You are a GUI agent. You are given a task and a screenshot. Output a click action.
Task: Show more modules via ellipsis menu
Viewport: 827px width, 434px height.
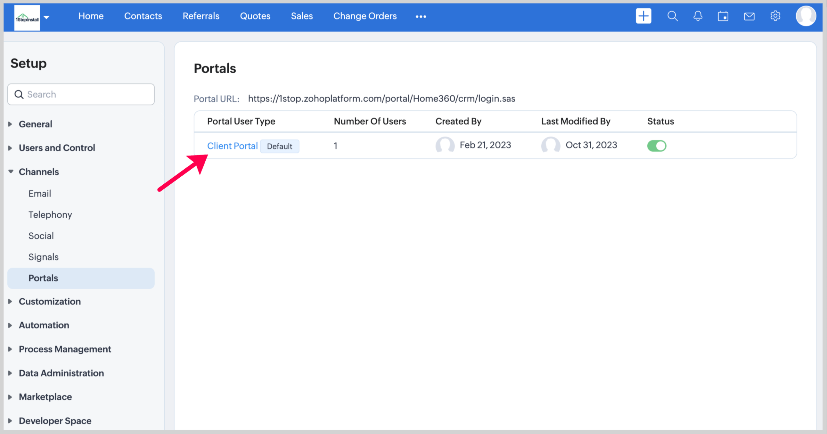point(421,17)
